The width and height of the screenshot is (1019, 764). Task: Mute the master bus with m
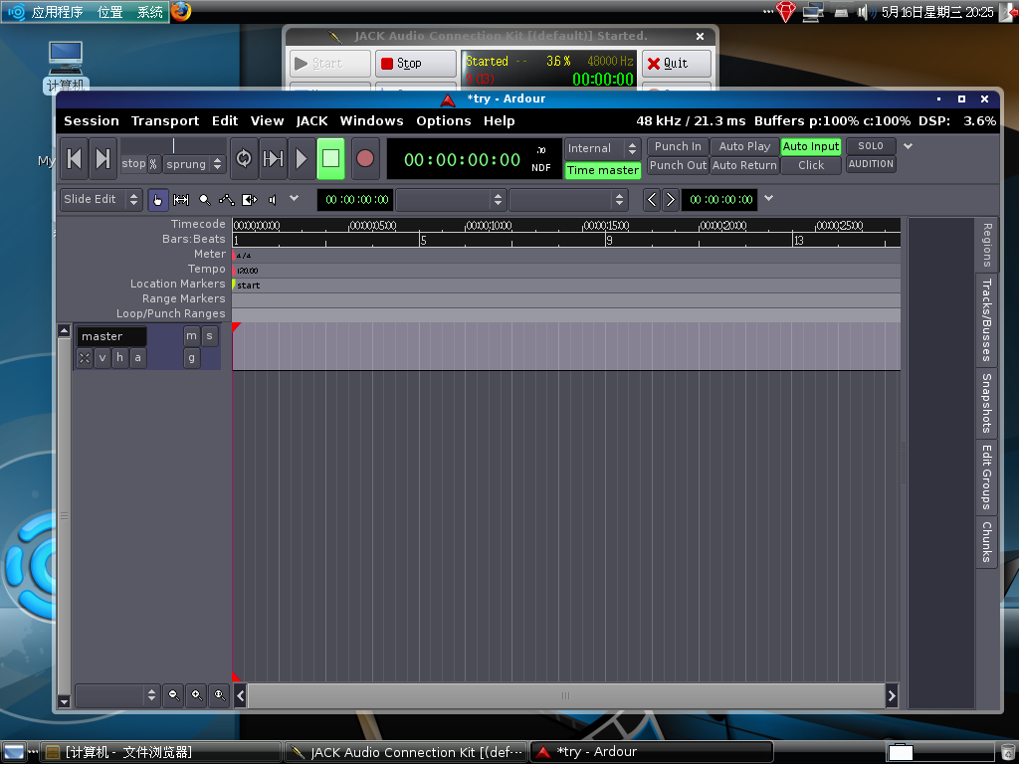point(191,336)
